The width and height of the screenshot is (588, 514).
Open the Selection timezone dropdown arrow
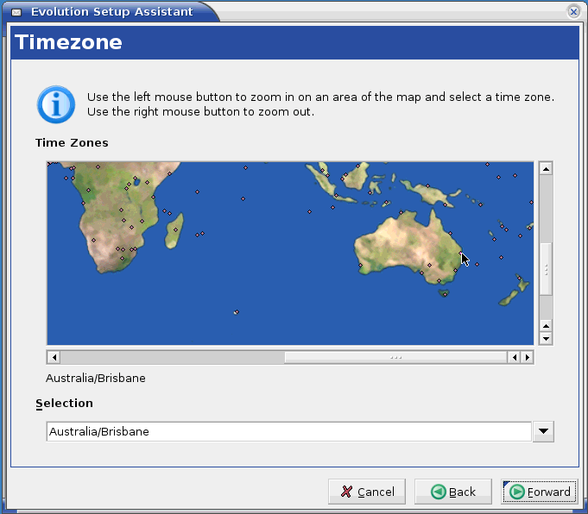point(543,431)
